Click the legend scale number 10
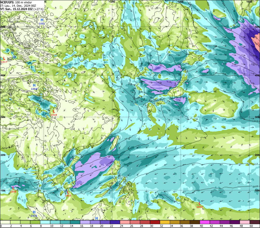The width and height of the screenshot is (260, 228). point(52,226)
